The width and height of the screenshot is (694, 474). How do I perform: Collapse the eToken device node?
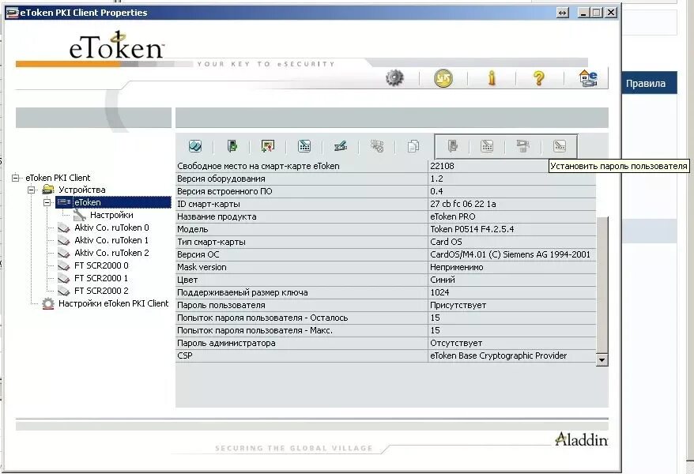(x=47, y=202)
